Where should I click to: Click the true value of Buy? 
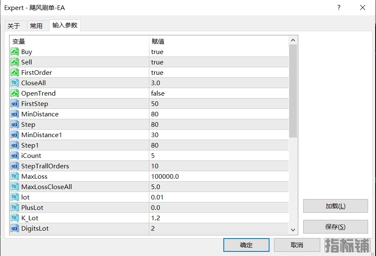point(157,52)
